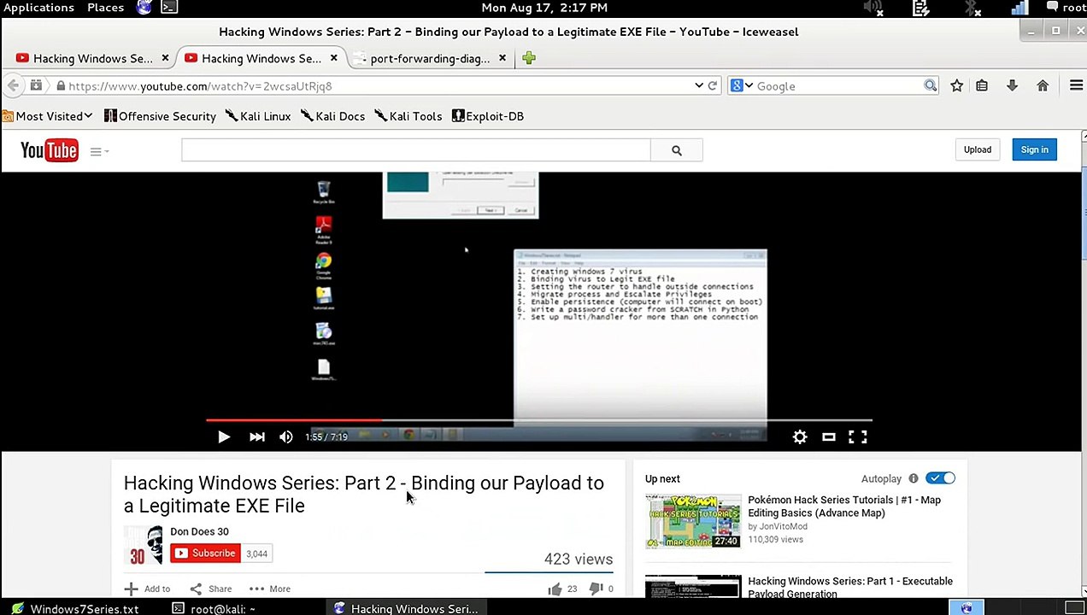Screen dimensions: 1087x615
Task: Launch Iceweasel from top panel icon
Action: point(144,8)
